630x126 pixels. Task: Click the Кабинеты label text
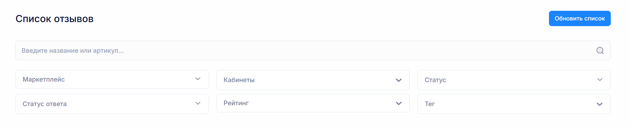[x=239, y=80]
